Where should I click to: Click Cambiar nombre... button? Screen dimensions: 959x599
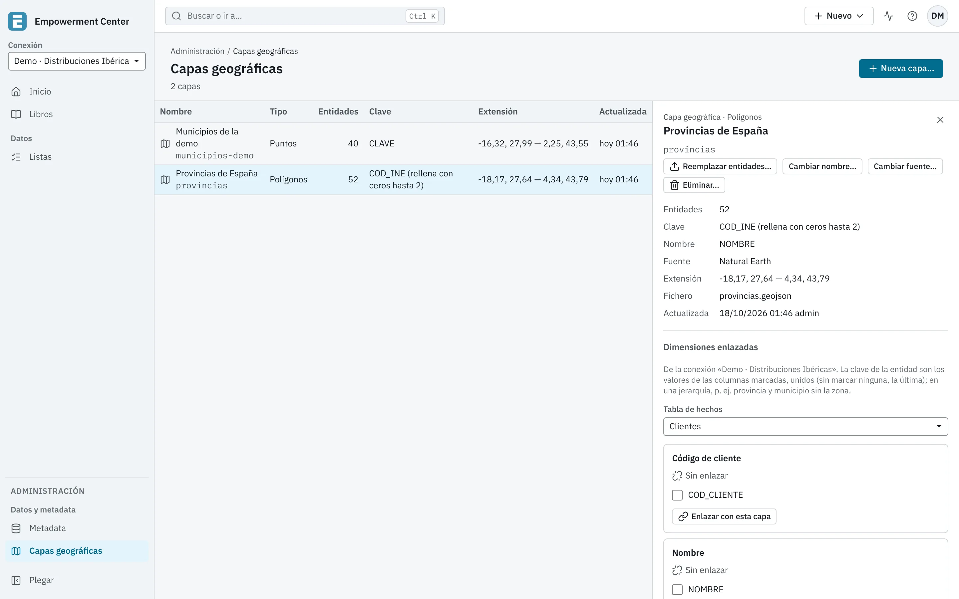[x=822, y=166]
